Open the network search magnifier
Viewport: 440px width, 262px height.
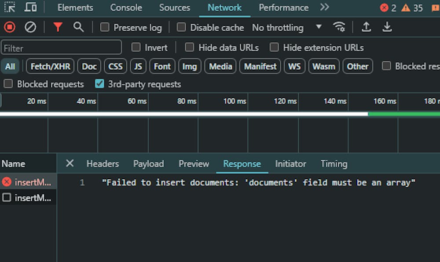tap(78, 27)
